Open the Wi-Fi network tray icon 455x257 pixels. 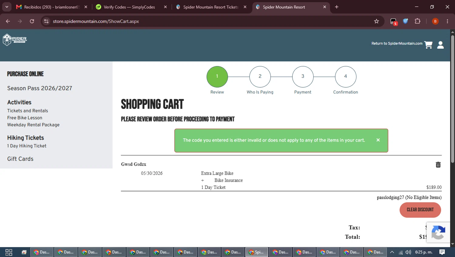click(401, 252)
